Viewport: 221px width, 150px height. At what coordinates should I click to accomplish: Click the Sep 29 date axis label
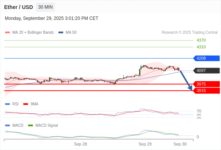pos(145,144)
